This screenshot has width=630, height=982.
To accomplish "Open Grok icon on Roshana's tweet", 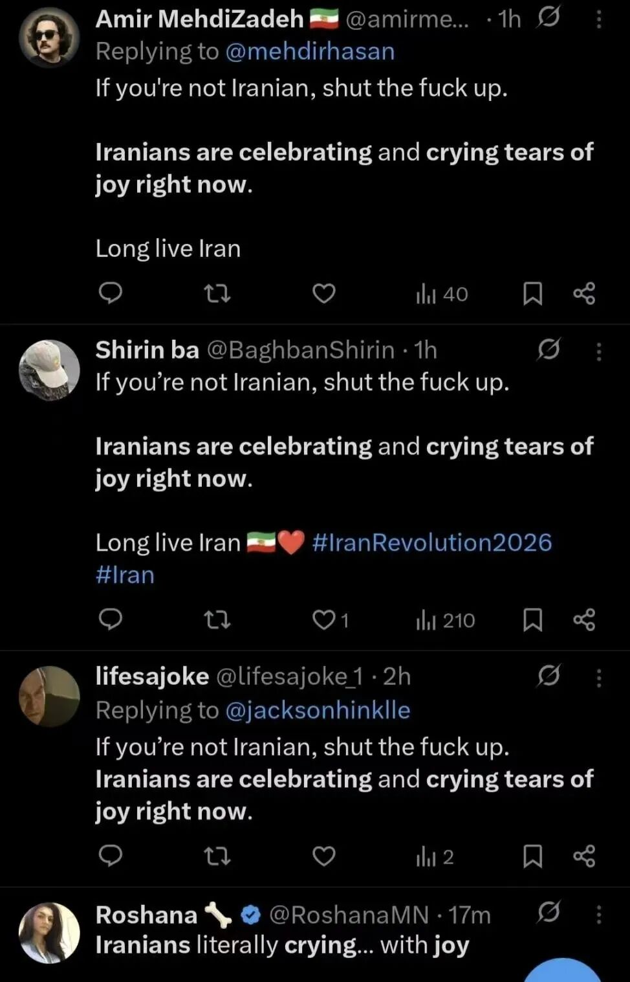I will coord(549,912).
